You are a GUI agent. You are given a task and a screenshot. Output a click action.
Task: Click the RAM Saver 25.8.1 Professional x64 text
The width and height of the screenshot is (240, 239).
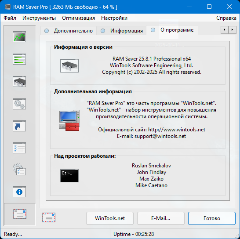(152, 59)
